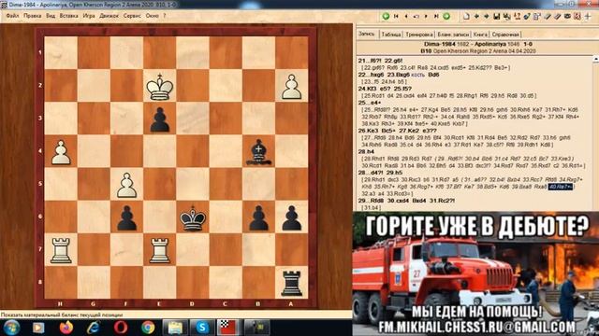Open the Правка menu
This screenshot has height=336, width=599.
33,16
